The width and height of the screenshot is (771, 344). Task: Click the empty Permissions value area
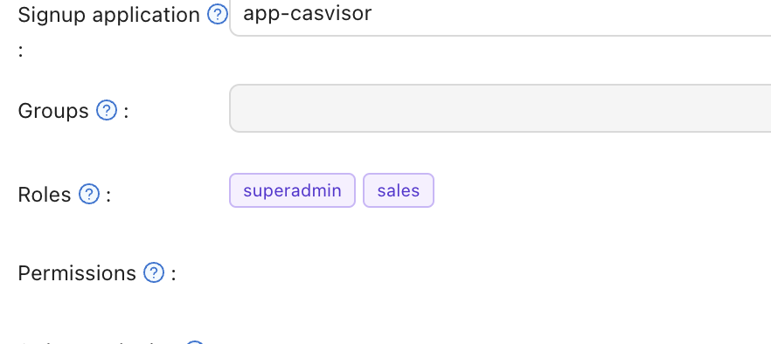click(x=500, y=272)
